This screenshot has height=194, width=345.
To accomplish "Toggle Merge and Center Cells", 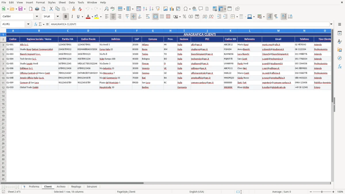I will click(x=156, y=17).
